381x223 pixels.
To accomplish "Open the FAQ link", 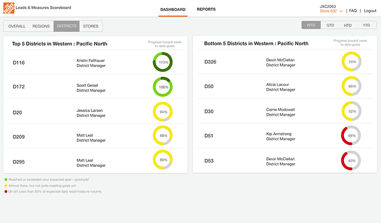I will pyautogui.click(x=353, y=11).
